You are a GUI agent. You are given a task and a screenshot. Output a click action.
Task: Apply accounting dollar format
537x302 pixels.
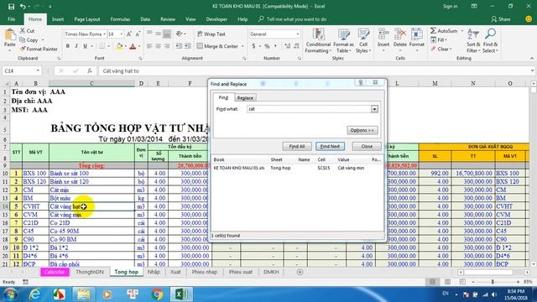[x=253, y=46]
